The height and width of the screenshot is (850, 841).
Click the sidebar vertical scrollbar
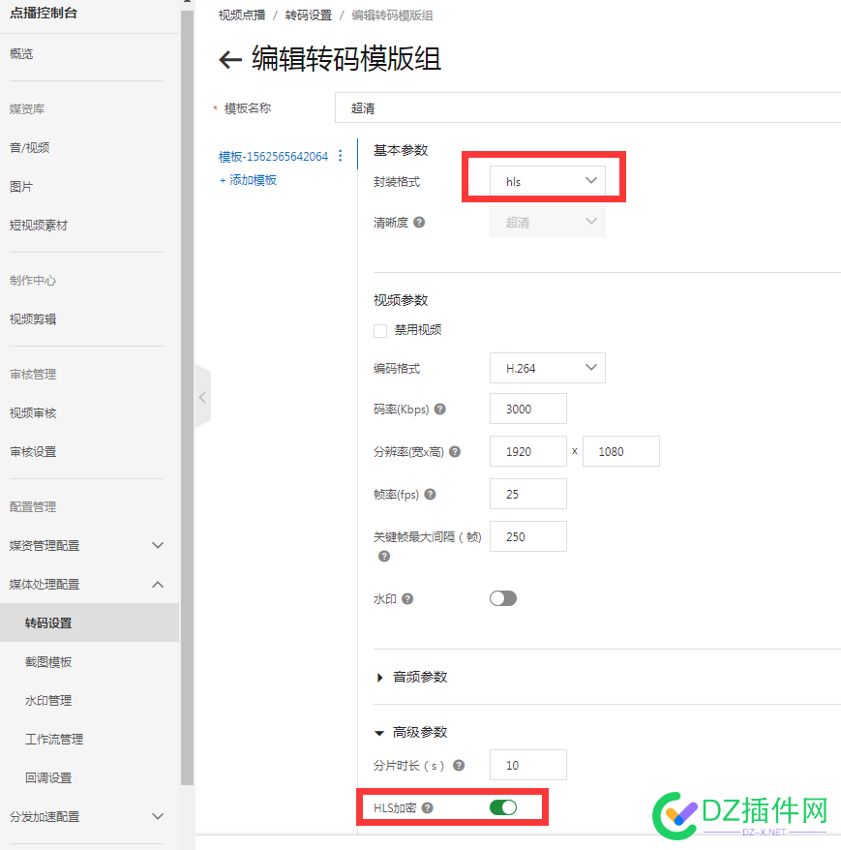pyautogui.click(x=188, y=396)
